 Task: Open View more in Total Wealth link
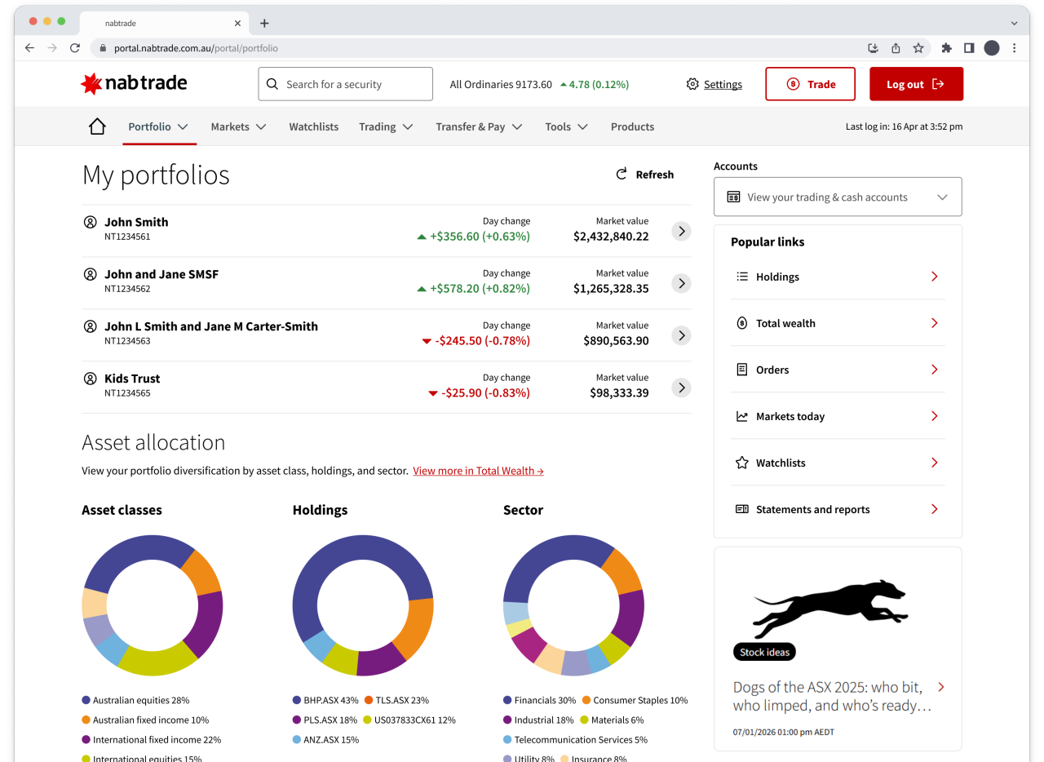click(x=478, y=471)
